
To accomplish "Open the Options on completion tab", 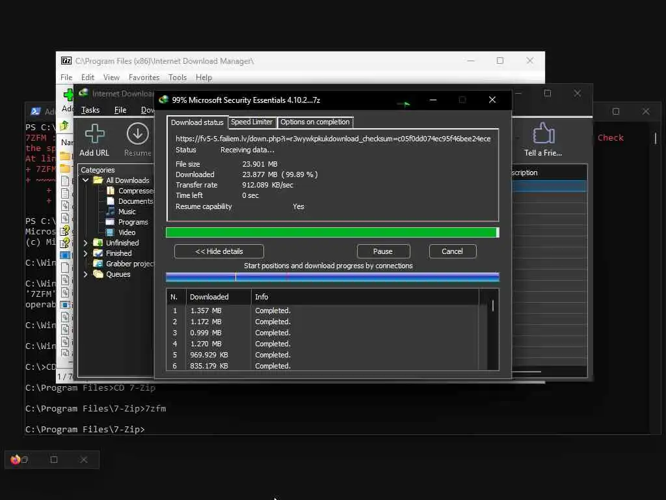I will click(x=315, y=122).
